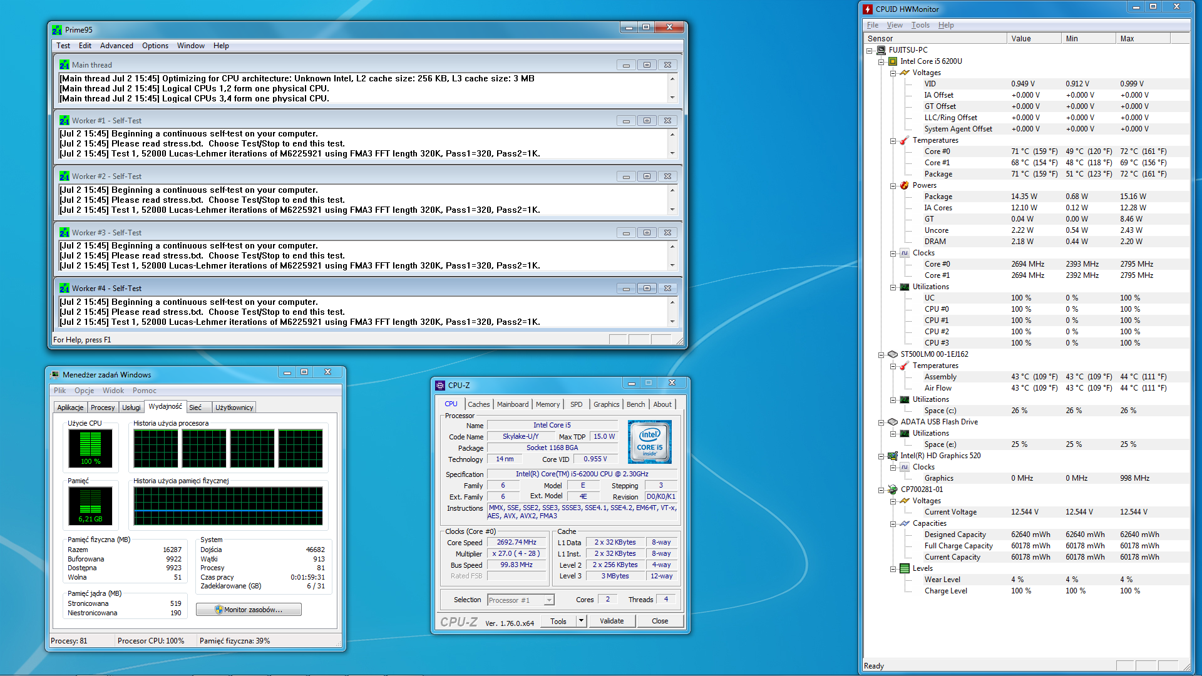Click the Pamięć 6,21 GB memory gauge

click(90, 506)
